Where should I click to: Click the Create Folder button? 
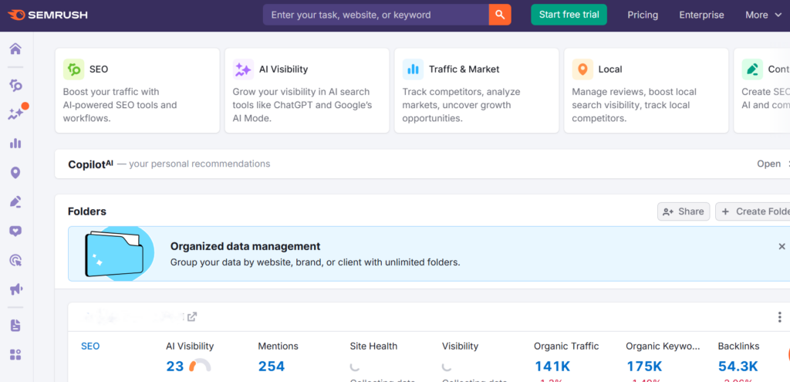tap(753, 211)
